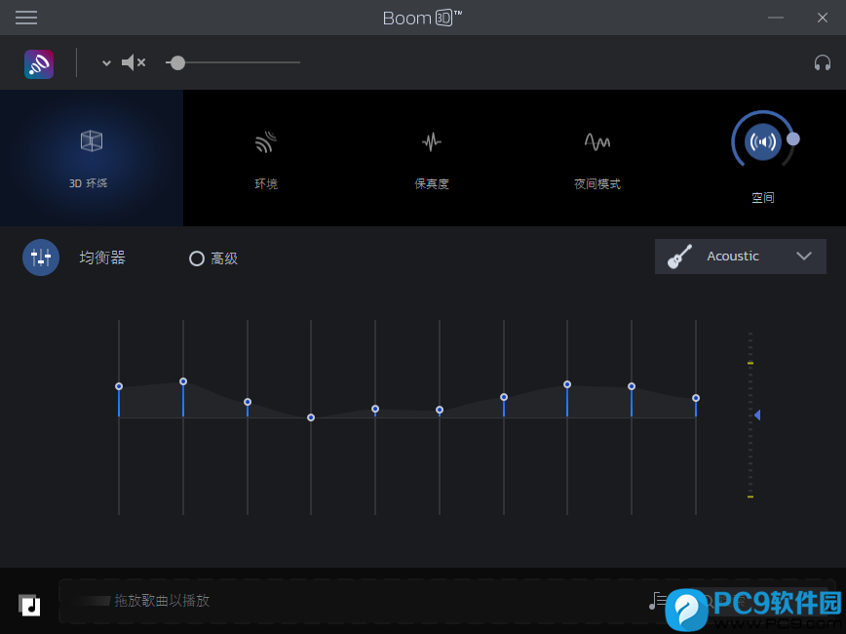Click the Boom 3D app logo icon
846x634 pixels.
(39, 64)
